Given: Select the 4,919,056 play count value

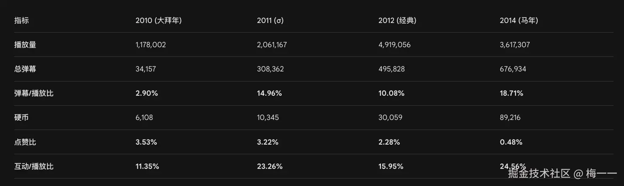Looking at the screenshot, I should point(394,45).
